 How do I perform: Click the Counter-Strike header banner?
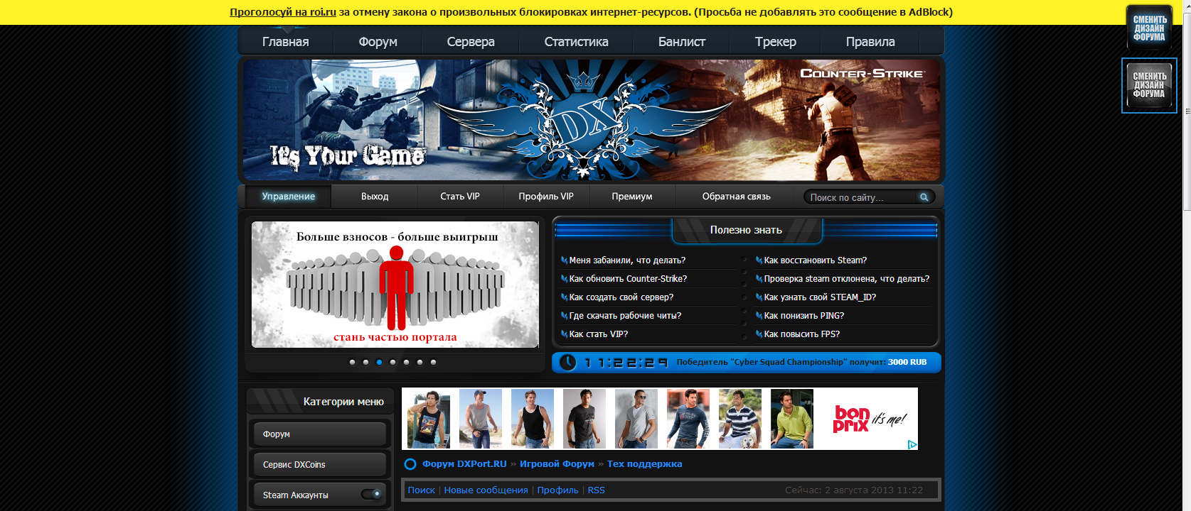point(592,119)
